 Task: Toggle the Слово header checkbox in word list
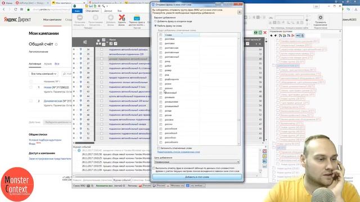coord(161,35)
